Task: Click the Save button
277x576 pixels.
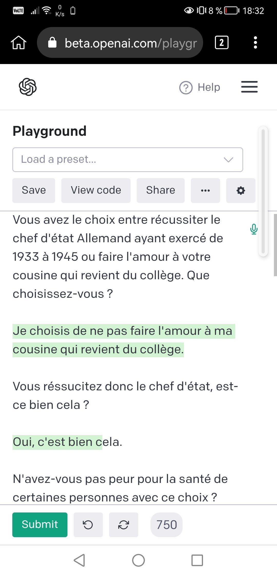Action: 34,191
